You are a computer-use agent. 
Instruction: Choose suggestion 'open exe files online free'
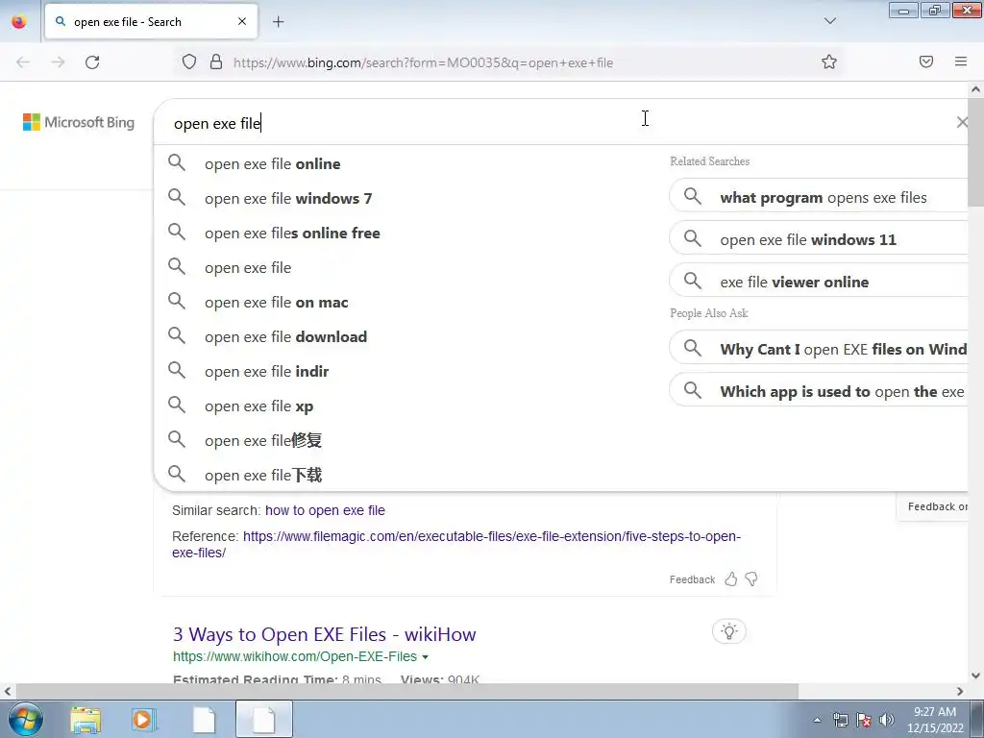(x=406, y=233)
